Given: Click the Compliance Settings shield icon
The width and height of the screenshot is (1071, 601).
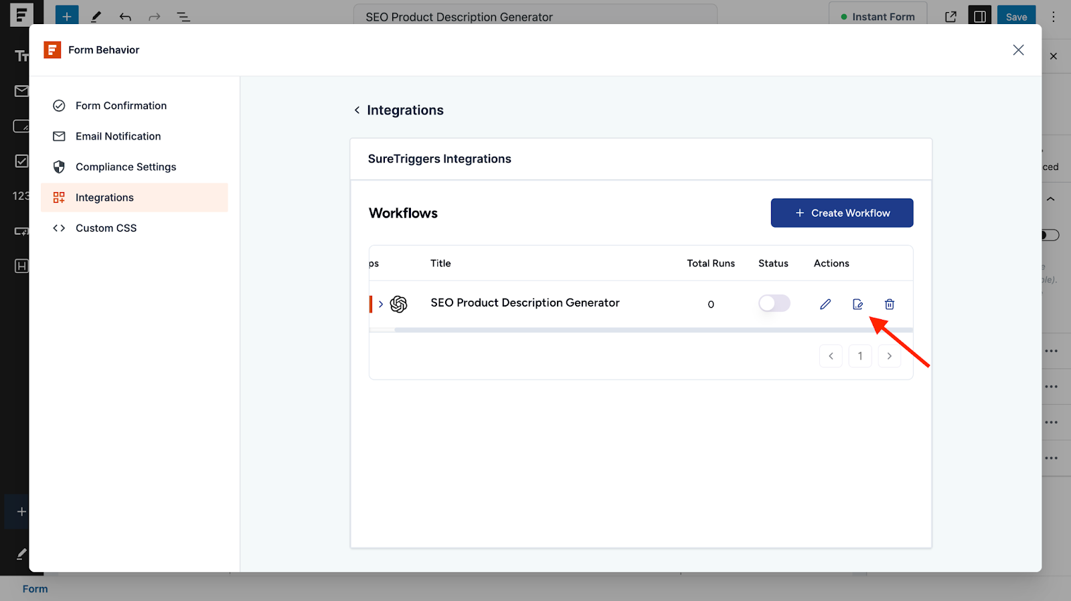Looking at the screenshot, I should pyautogui.click(x=59, y=167).
